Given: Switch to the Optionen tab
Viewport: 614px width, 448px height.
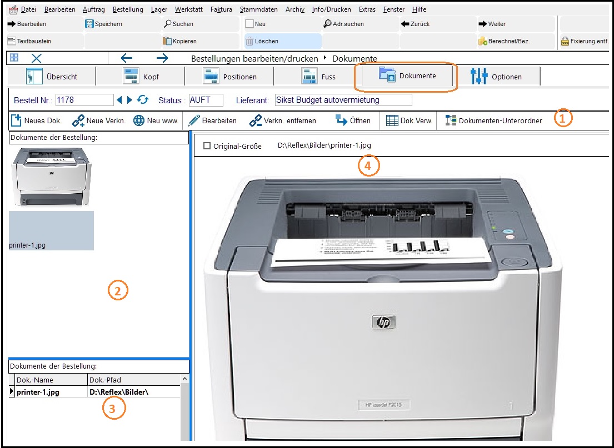Looking at the screenshot, I should [497, 77].
